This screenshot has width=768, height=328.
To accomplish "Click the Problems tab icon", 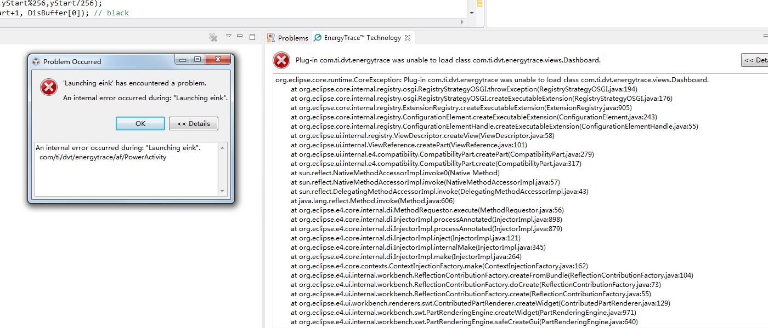I will coord(271,38).
